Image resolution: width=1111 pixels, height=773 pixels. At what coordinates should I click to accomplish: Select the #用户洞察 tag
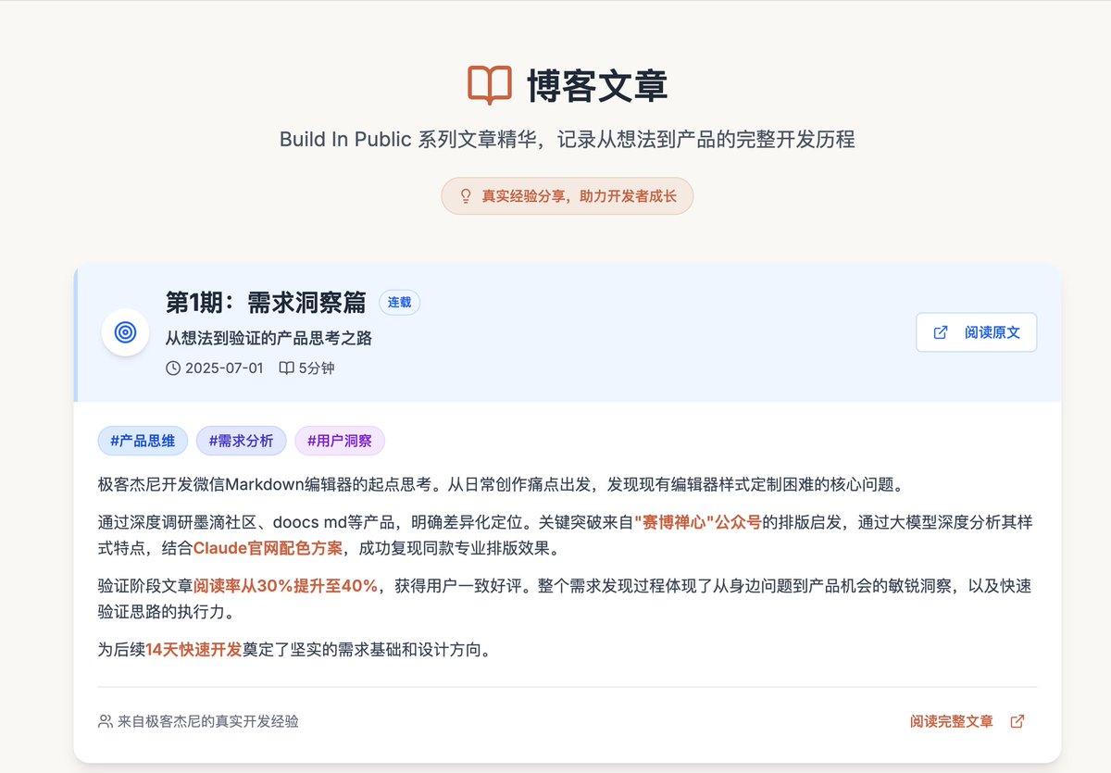[x=340, y=441]
